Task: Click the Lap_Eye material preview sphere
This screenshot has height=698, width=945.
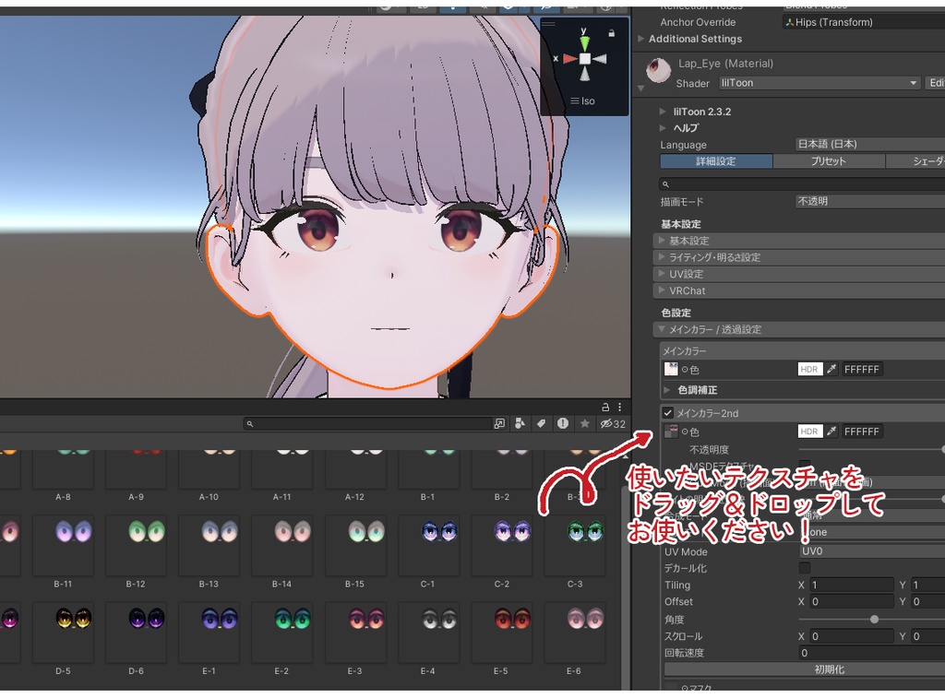Action: click(x=658, y=70)
